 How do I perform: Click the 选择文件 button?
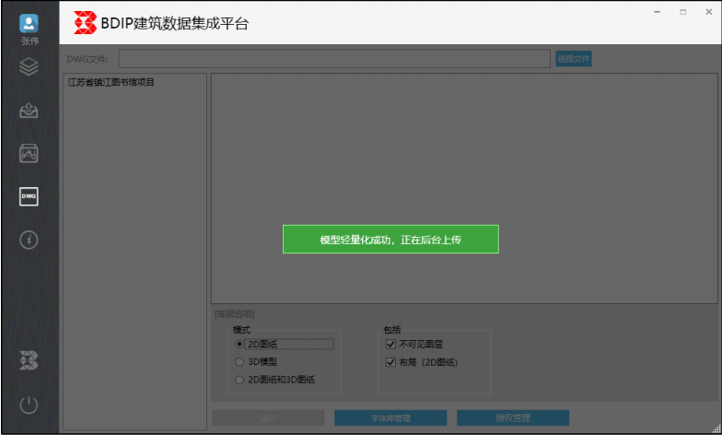tap(573, 59)
